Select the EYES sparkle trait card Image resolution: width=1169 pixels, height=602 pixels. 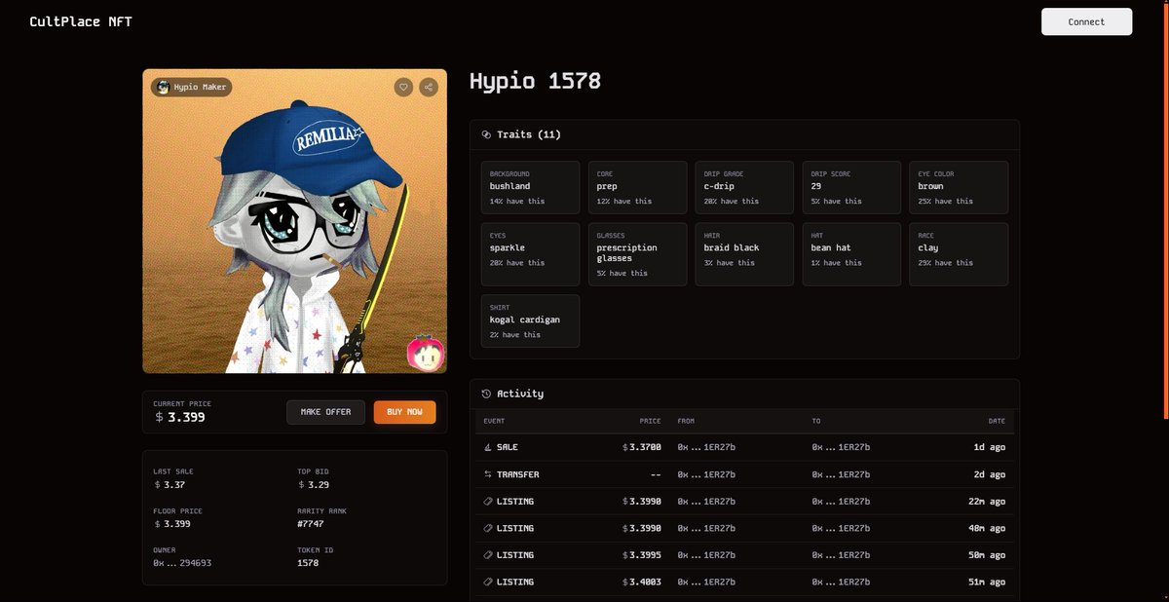tap(530, 254)
